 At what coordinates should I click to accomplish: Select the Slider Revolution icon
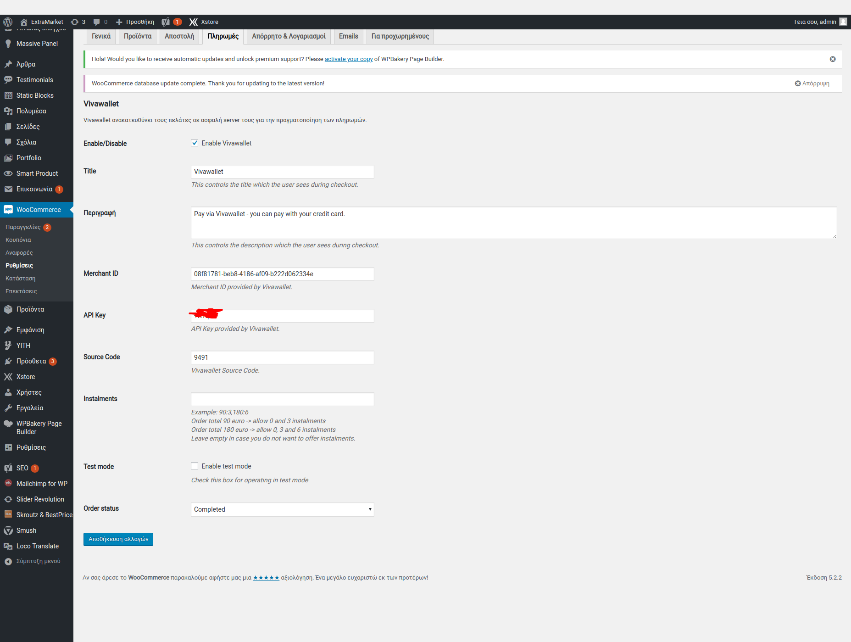coord(9,499)
